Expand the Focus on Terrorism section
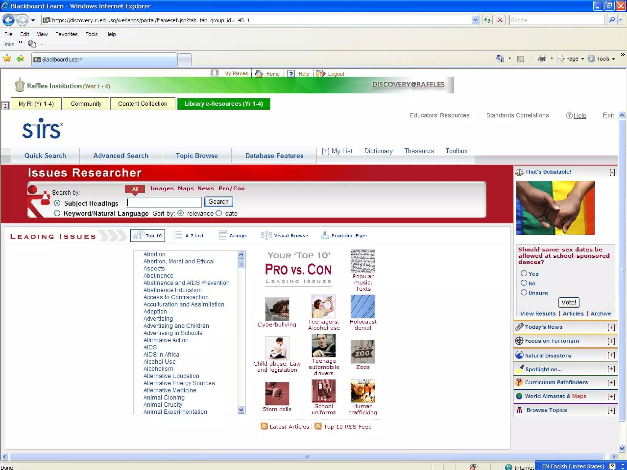 [x=611, y=341]
